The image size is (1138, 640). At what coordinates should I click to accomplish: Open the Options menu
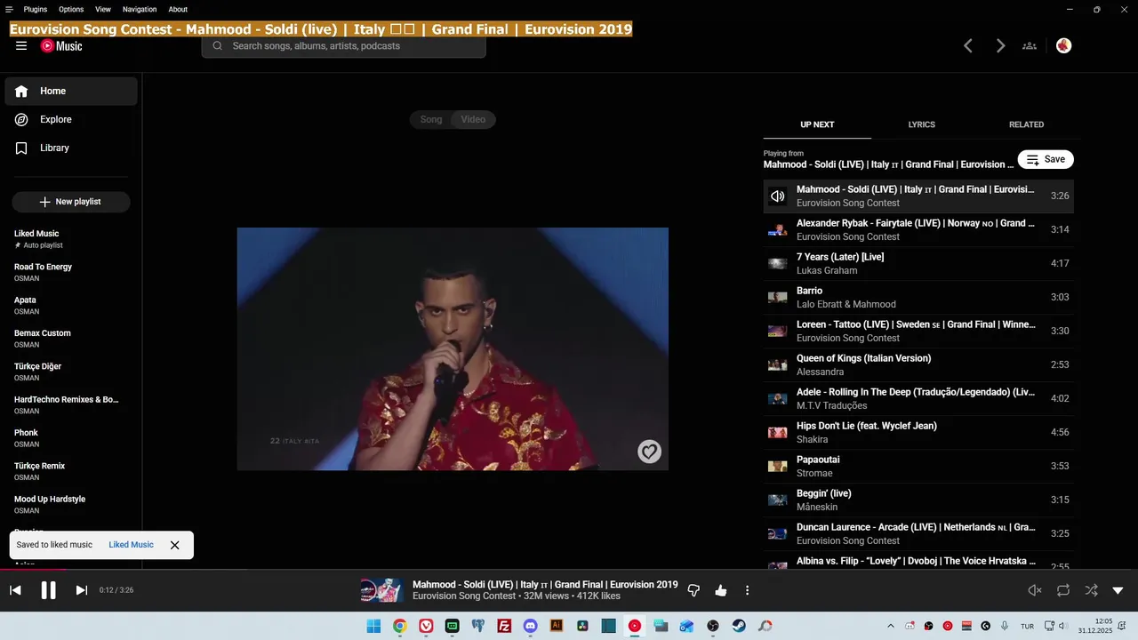click(x=71, y=9)
